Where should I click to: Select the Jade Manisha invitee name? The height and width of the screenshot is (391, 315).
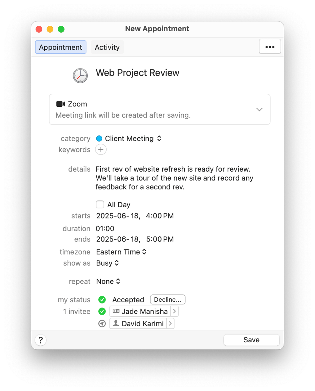pos(145,311)
